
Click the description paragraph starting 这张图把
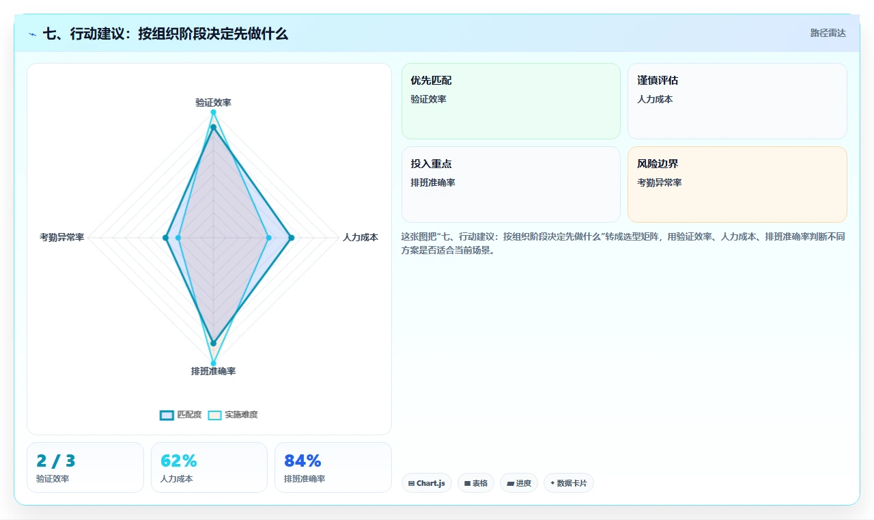623,243
